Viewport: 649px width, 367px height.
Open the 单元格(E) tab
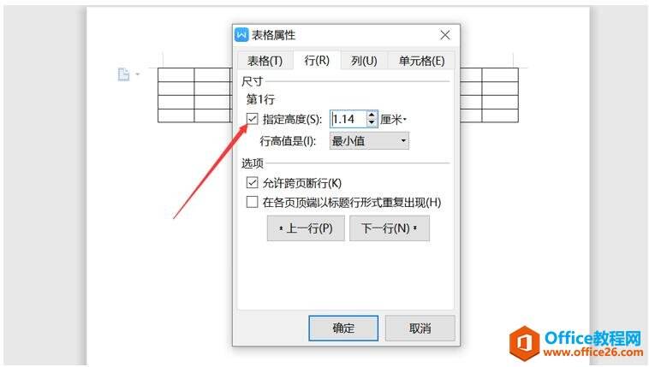click(x=421, y=61)
